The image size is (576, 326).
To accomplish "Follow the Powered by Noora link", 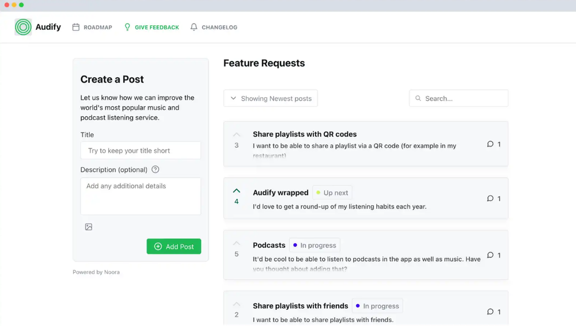I will click(96, 272).
